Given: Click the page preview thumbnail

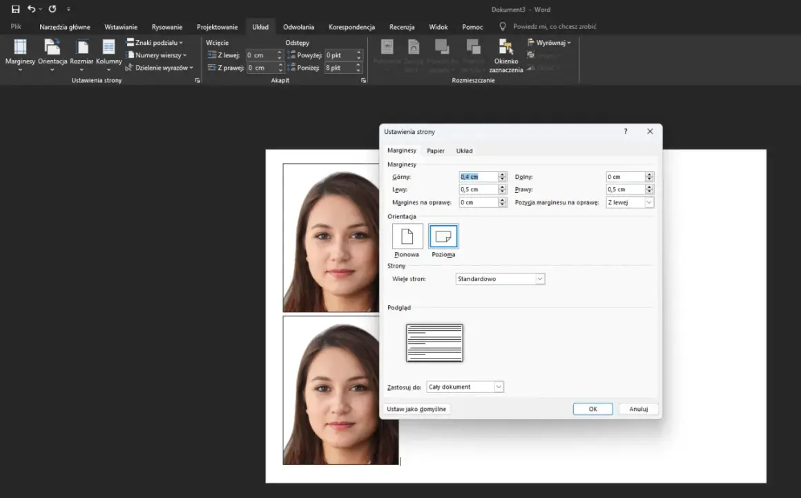Looking at the screenshot, I should pos(435,343).
